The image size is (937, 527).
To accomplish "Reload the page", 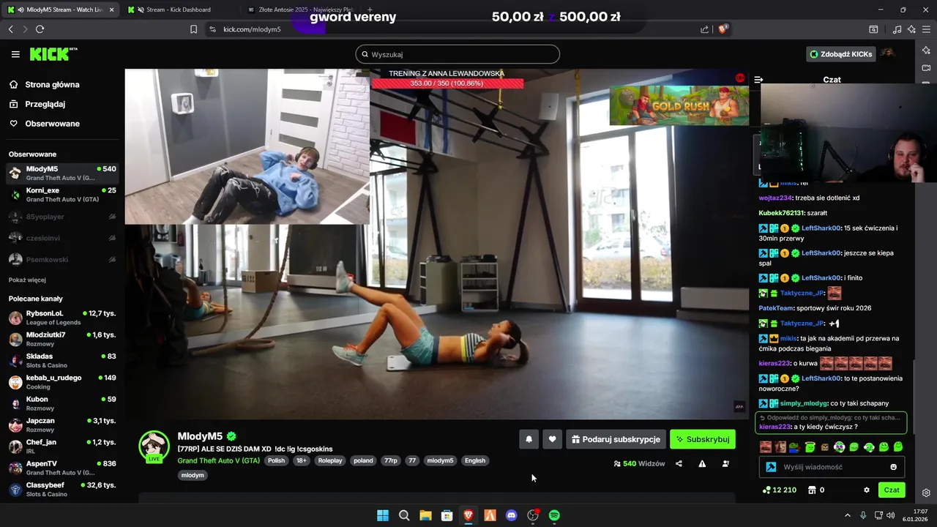I will click(x=40, y=29).
